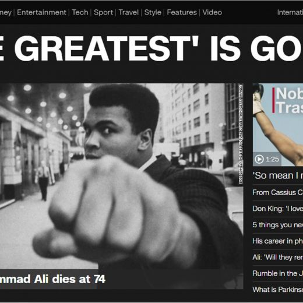Open the 'Rumble in the J' link
Image resolution: width=303 pixels, height=303 pixels.
(x=278, y=273)
